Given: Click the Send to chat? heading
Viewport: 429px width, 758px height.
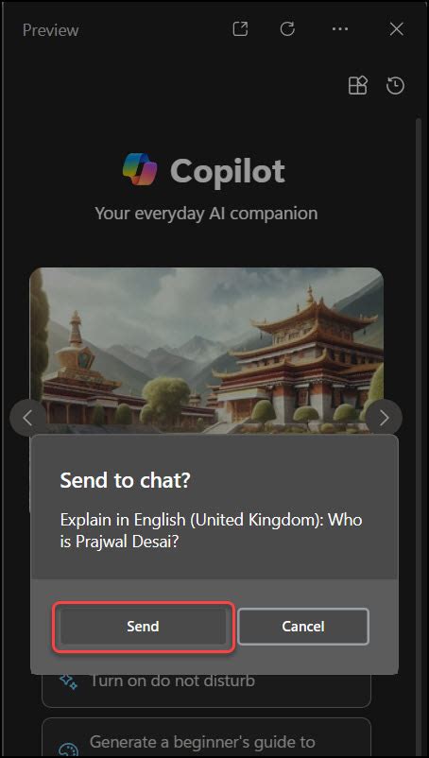Looking at the screenshot, I should (125, 480).
